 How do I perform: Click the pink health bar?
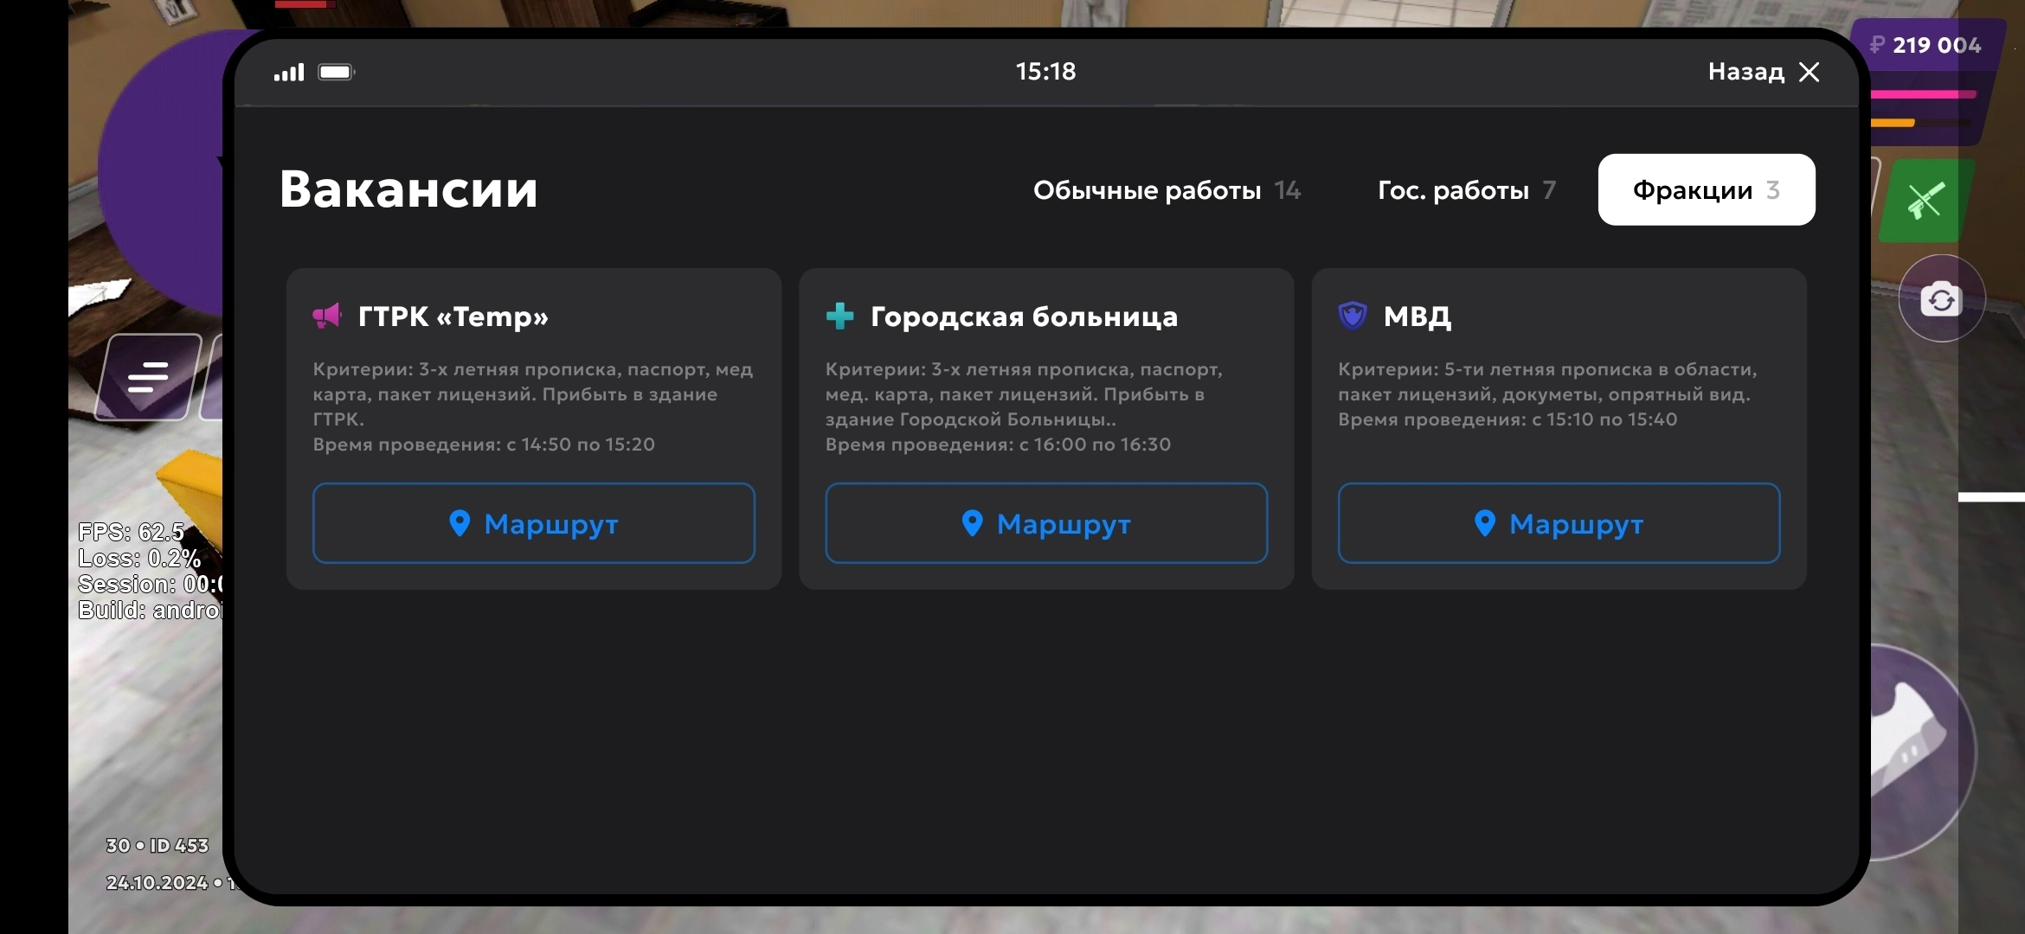coord(1923,94)
